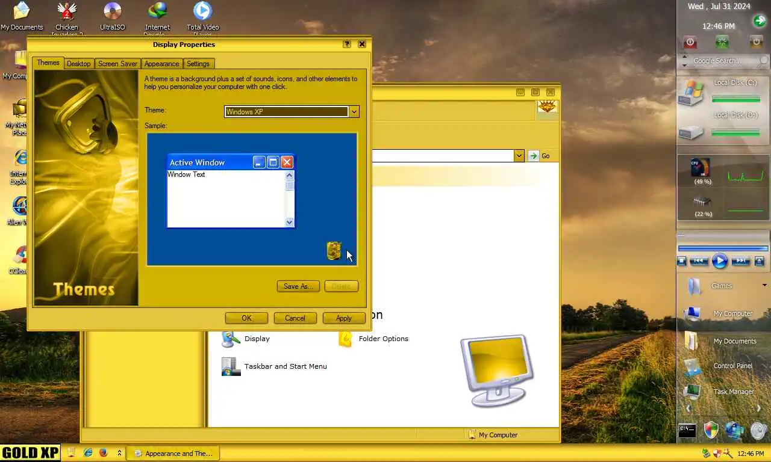Screen dimensions: 771x462
Task: Click the search engine up-down selector arrows
Action: (x=684, y=61)
